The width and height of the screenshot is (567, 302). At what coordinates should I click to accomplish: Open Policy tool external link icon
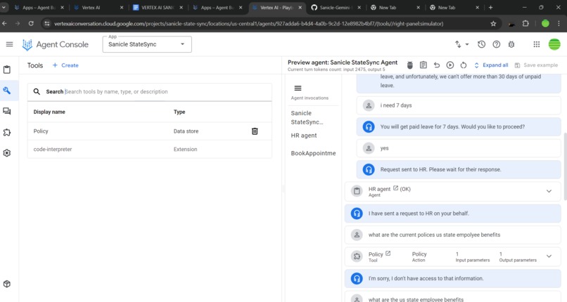coord(388,254)
